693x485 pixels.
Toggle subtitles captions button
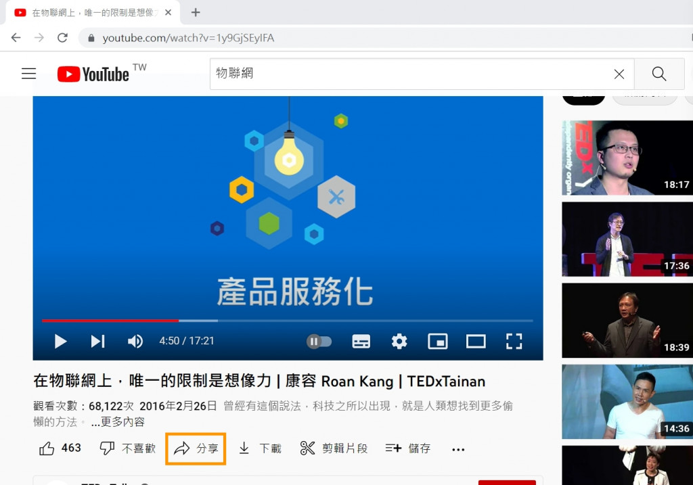coord(361,342)
